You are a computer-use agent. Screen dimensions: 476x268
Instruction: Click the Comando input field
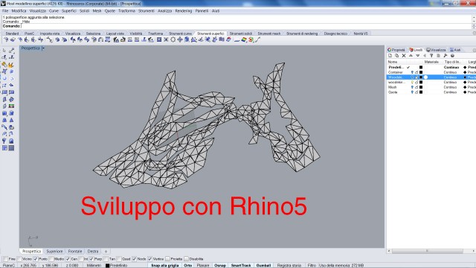(x=246, y=26)
